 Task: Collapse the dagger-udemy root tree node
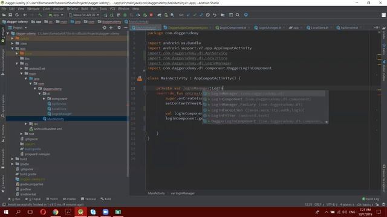(8, 34)
